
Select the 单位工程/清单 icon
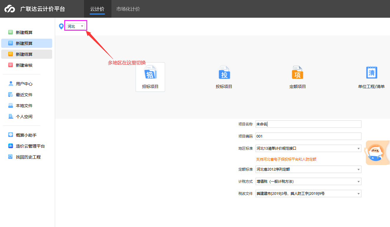point(371,72)
